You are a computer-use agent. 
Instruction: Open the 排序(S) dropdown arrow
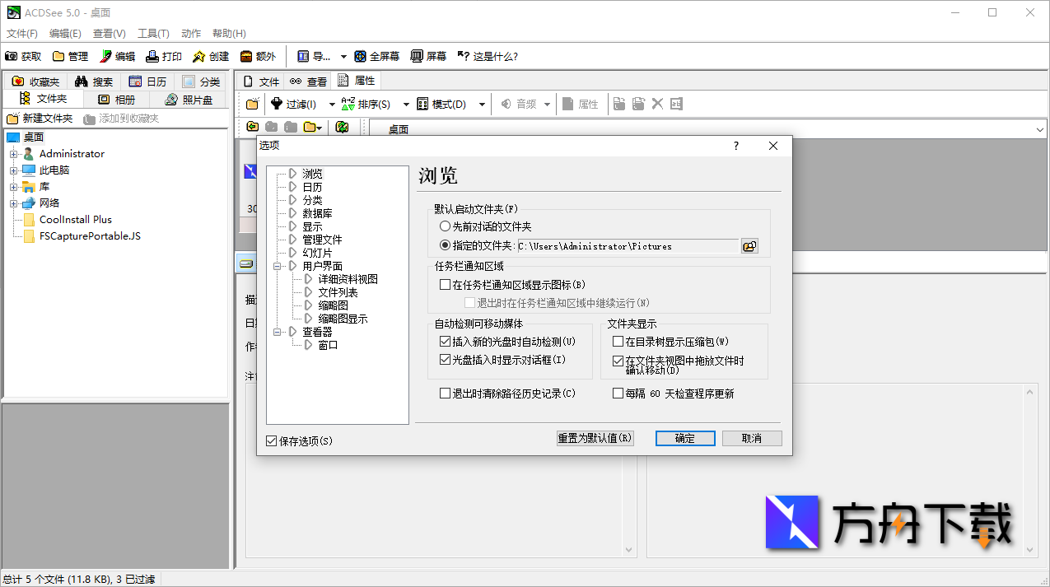(x=404, y=104)
